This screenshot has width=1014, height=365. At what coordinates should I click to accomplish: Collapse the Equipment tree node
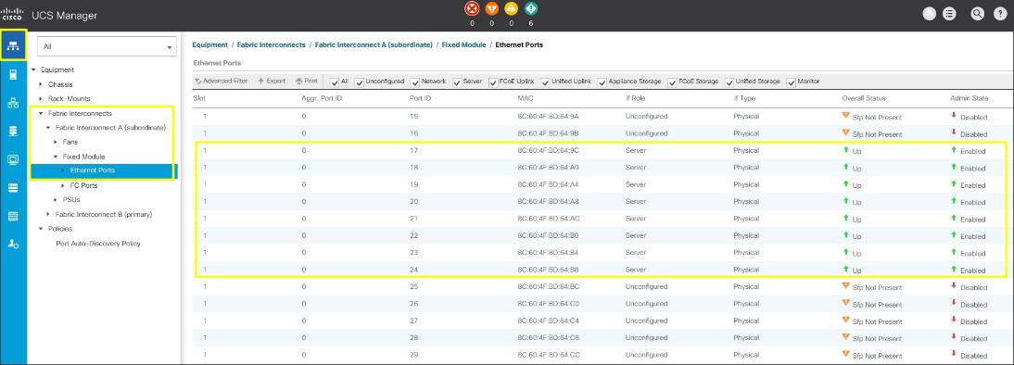33,69
